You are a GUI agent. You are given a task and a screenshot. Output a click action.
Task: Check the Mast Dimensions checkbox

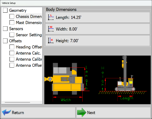coord(12,22)
